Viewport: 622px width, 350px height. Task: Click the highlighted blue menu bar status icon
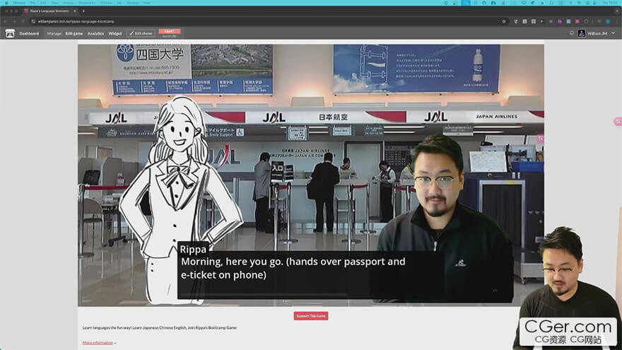click(466, 3)
